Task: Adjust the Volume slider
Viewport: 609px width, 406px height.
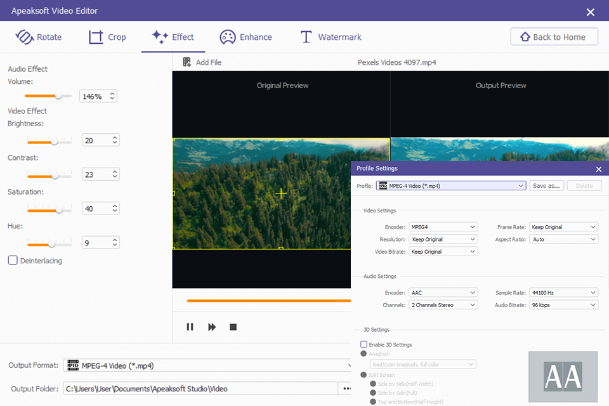Action: (48, 96)
